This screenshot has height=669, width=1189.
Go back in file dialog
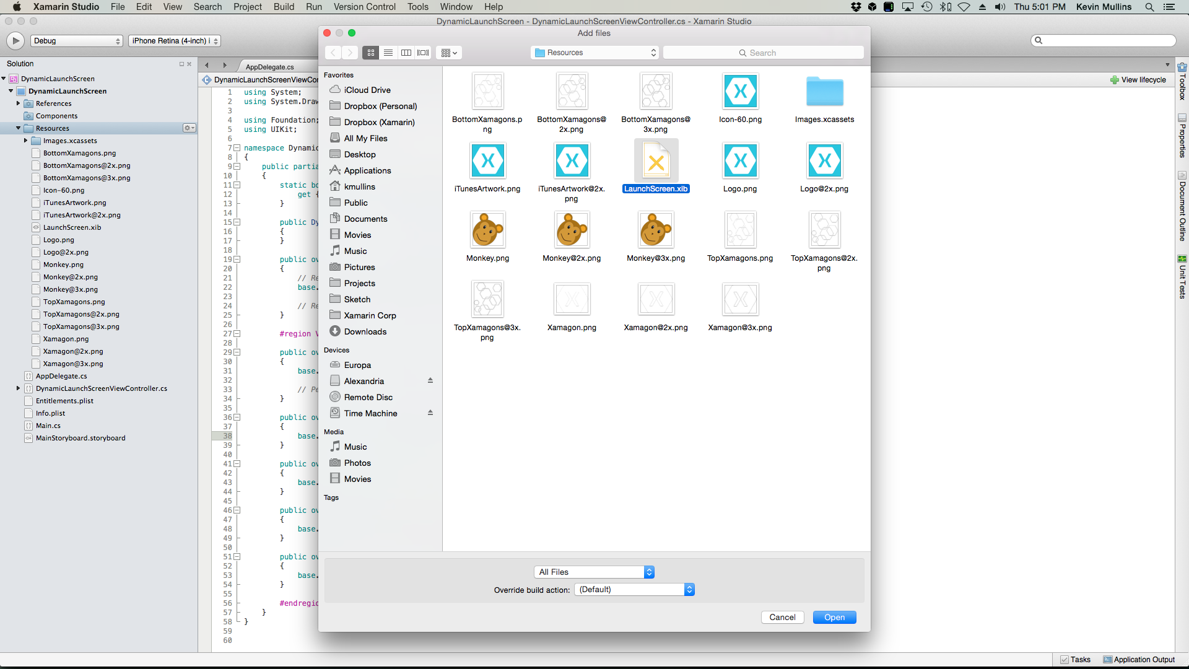tap(333, 53)
